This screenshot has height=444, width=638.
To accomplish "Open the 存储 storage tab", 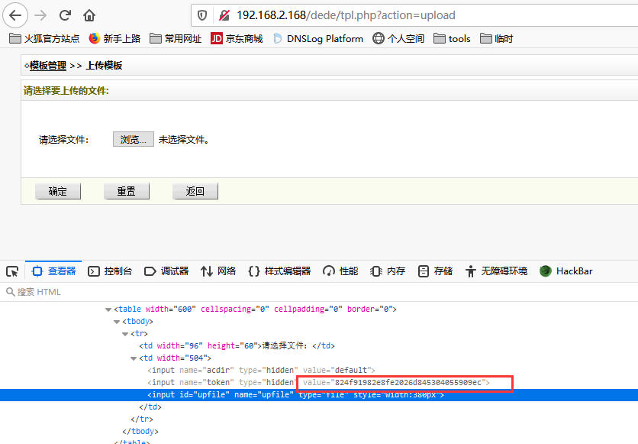I will 435,271.
